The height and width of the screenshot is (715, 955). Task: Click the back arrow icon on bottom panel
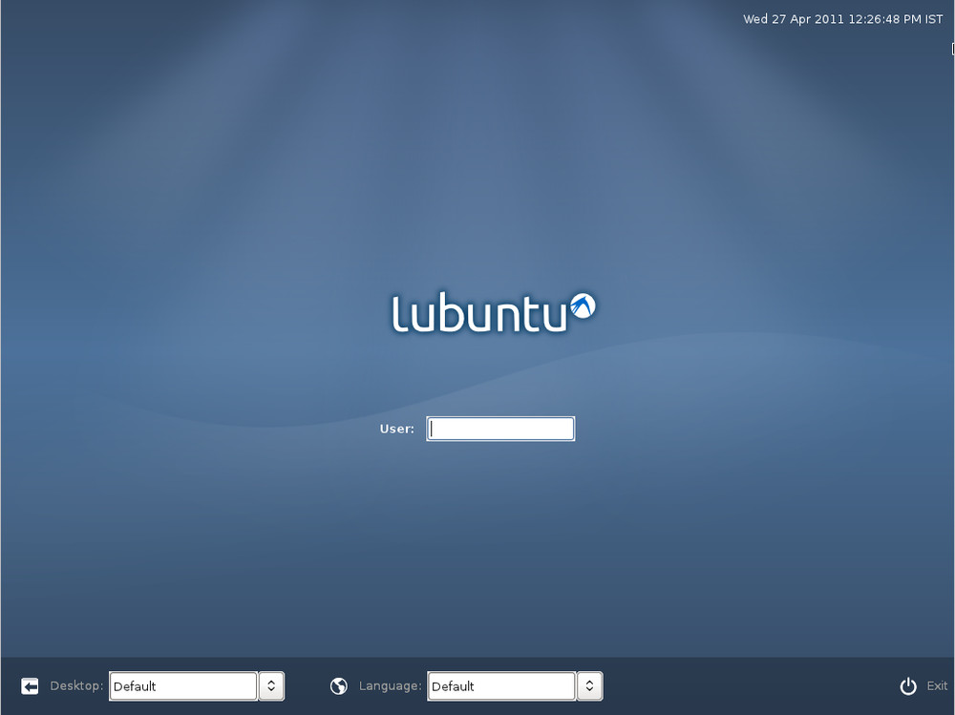click(x=29, y=685)
